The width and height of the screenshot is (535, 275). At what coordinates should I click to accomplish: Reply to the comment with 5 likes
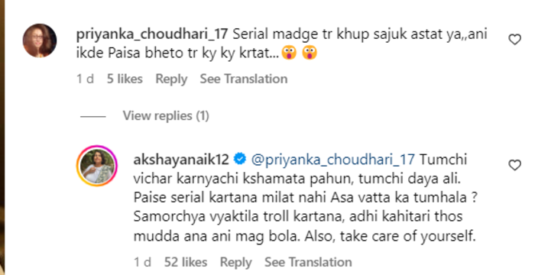[x=171, y=79]
